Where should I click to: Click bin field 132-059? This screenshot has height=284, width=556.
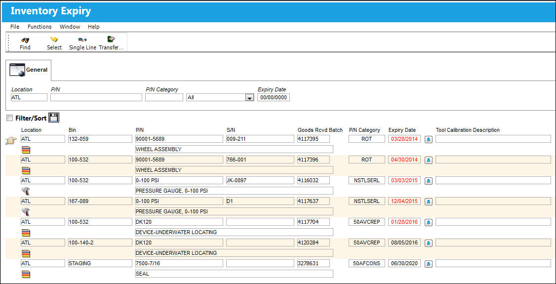(x=100, y=139)
